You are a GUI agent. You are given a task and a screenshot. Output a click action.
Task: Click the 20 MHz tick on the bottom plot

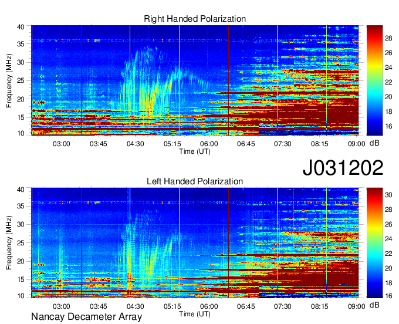tap(21, 261)
